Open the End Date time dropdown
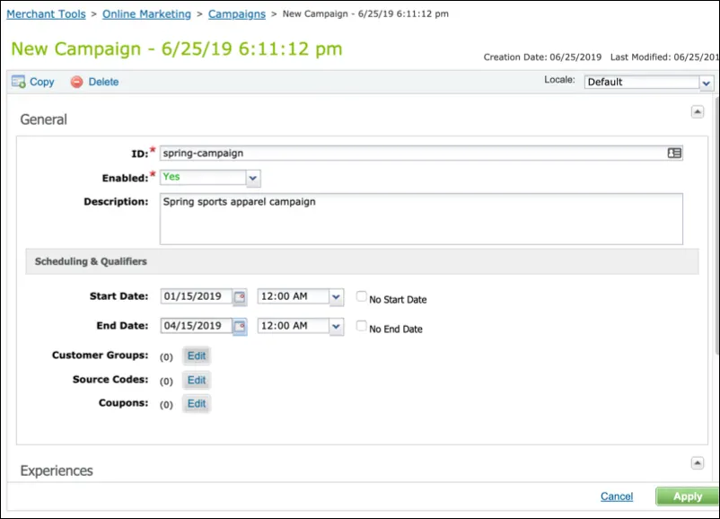 301,326
